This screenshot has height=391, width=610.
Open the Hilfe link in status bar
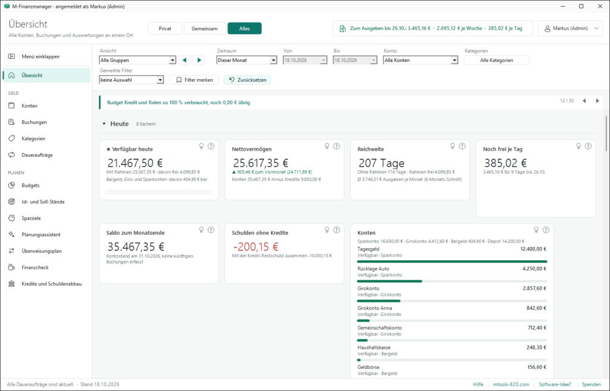[x=478, y=384]
